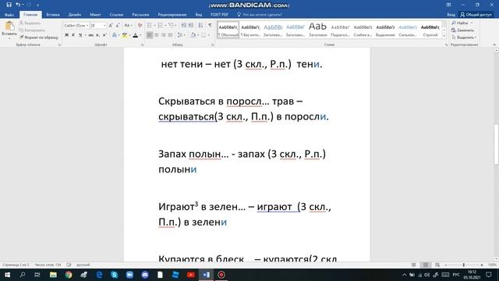Switch to web layout view
The height and width of the screenshot is (281, 499).
pyautogui.click(x=437, y=265)
